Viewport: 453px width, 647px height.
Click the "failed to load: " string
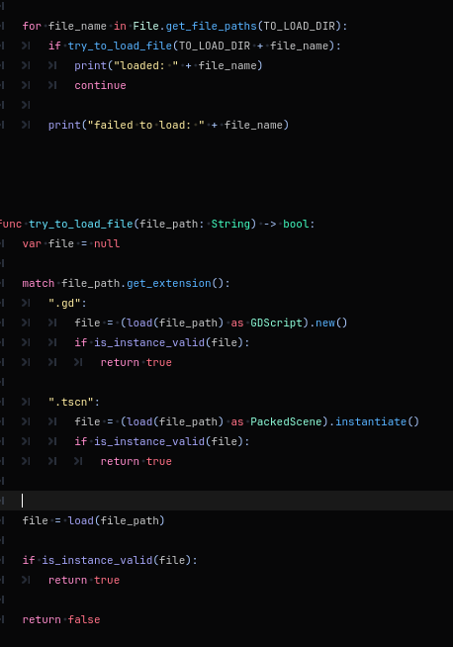click(x=146, y=125)
